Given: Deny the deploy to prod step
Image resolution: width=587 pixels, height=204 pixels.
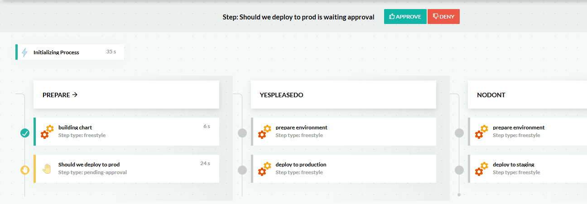Looking at the screenshot, I should 443,17.
